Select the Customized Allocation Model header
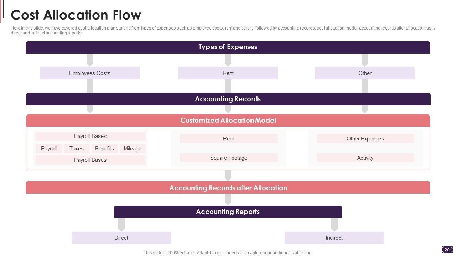456x256 pixels. [x=228, y=121]
